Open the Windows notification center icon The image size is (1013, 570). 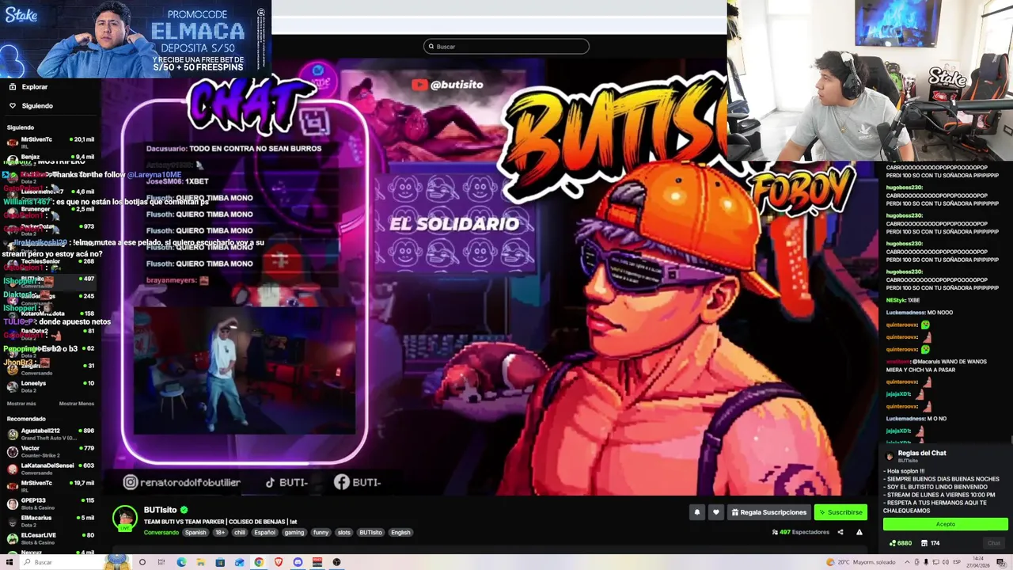pos(1000,562)
